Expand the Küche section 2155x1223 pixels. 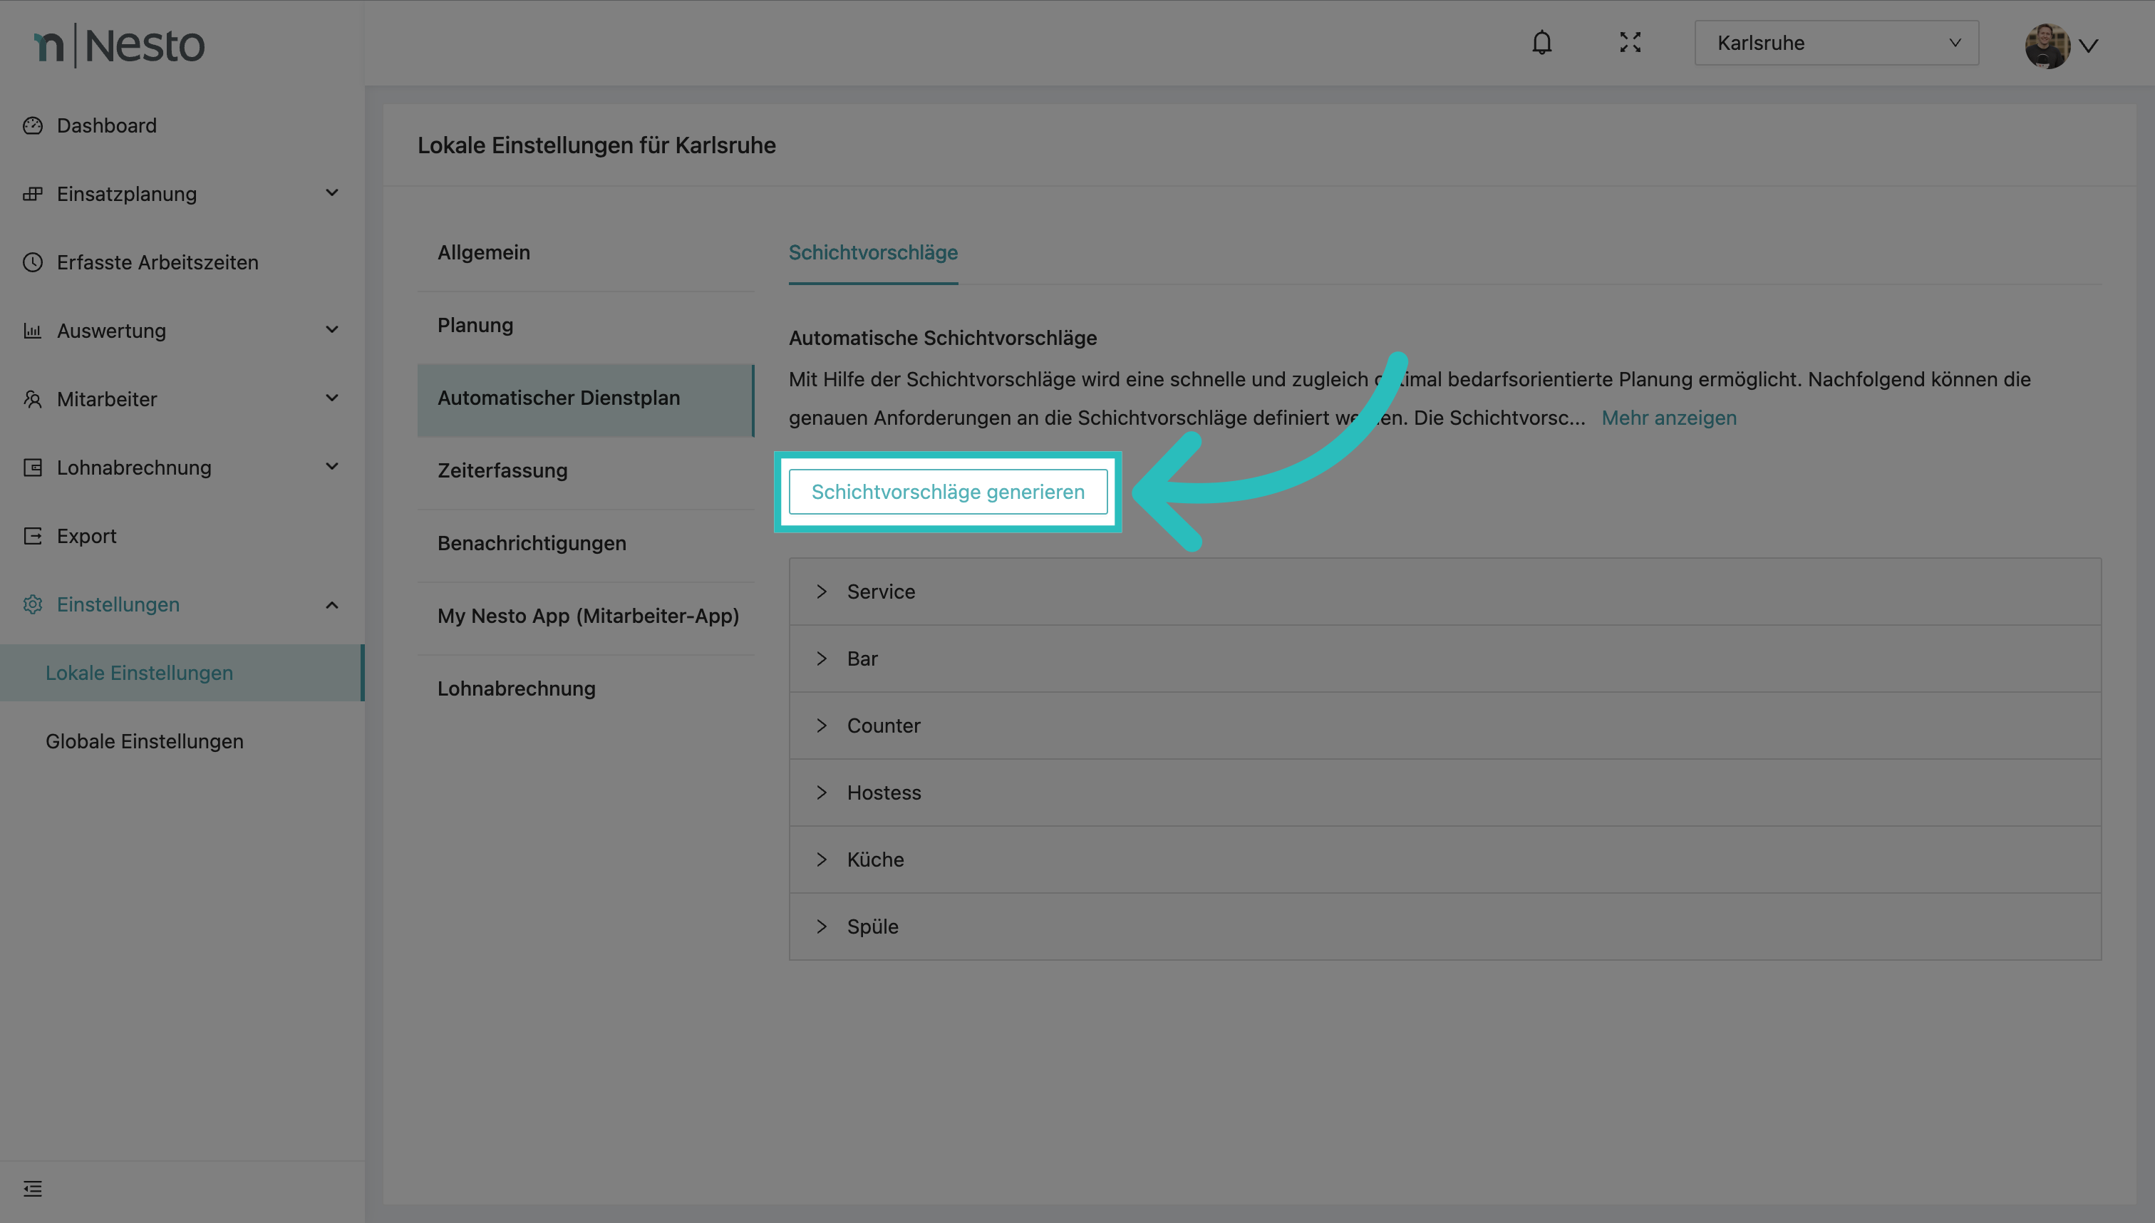click(874, 860)
